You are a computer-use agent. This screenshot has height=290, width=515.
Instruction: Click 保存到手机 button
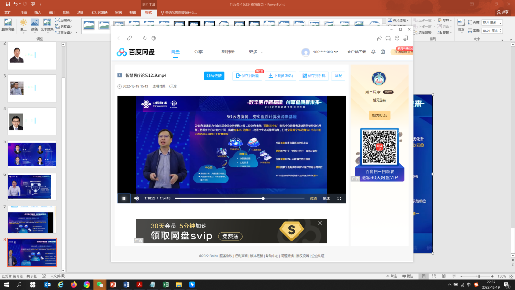pyautogui.click(x=314, y=75)
